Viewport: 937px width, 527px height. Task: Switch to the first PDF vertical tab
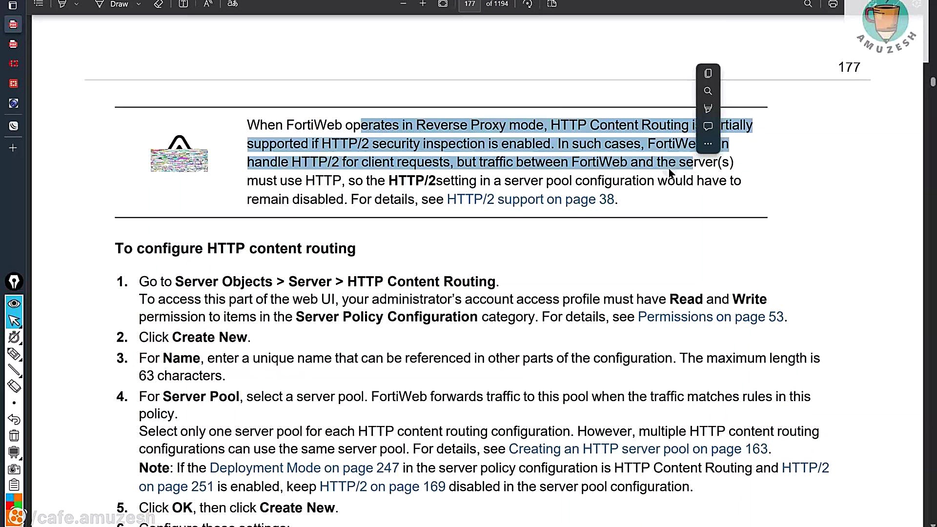pos(13,24)
